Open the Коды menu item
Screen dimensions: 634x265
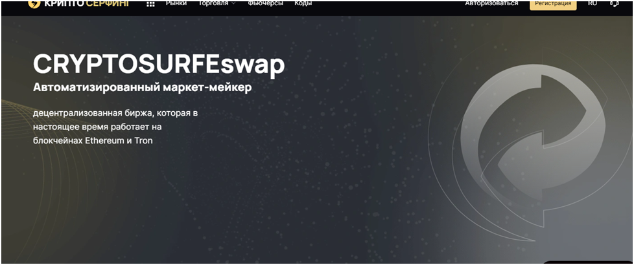point(303,3)
